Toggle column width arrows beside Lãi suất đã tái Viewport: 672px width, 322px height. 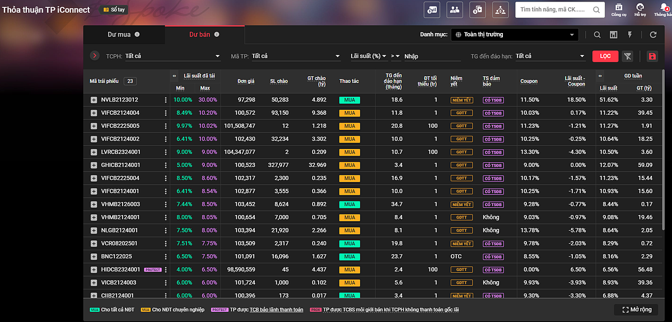[174, 76]
